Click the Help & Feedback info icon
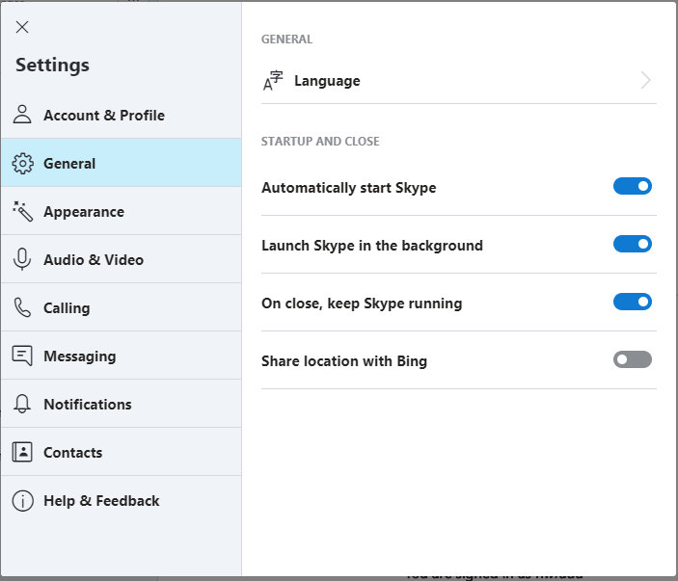Image resolution: width=678 pixels, height=581 pixels. 22,501
